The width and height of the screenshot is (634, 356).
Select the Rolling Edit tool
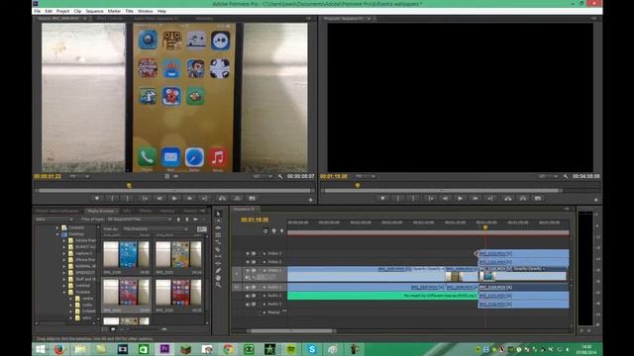pos(218,235)
